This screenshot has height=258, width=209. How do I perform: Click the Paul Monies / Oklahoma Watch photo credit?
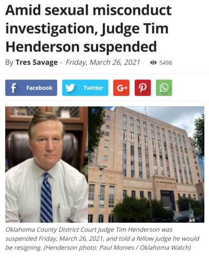coord(145,248)
